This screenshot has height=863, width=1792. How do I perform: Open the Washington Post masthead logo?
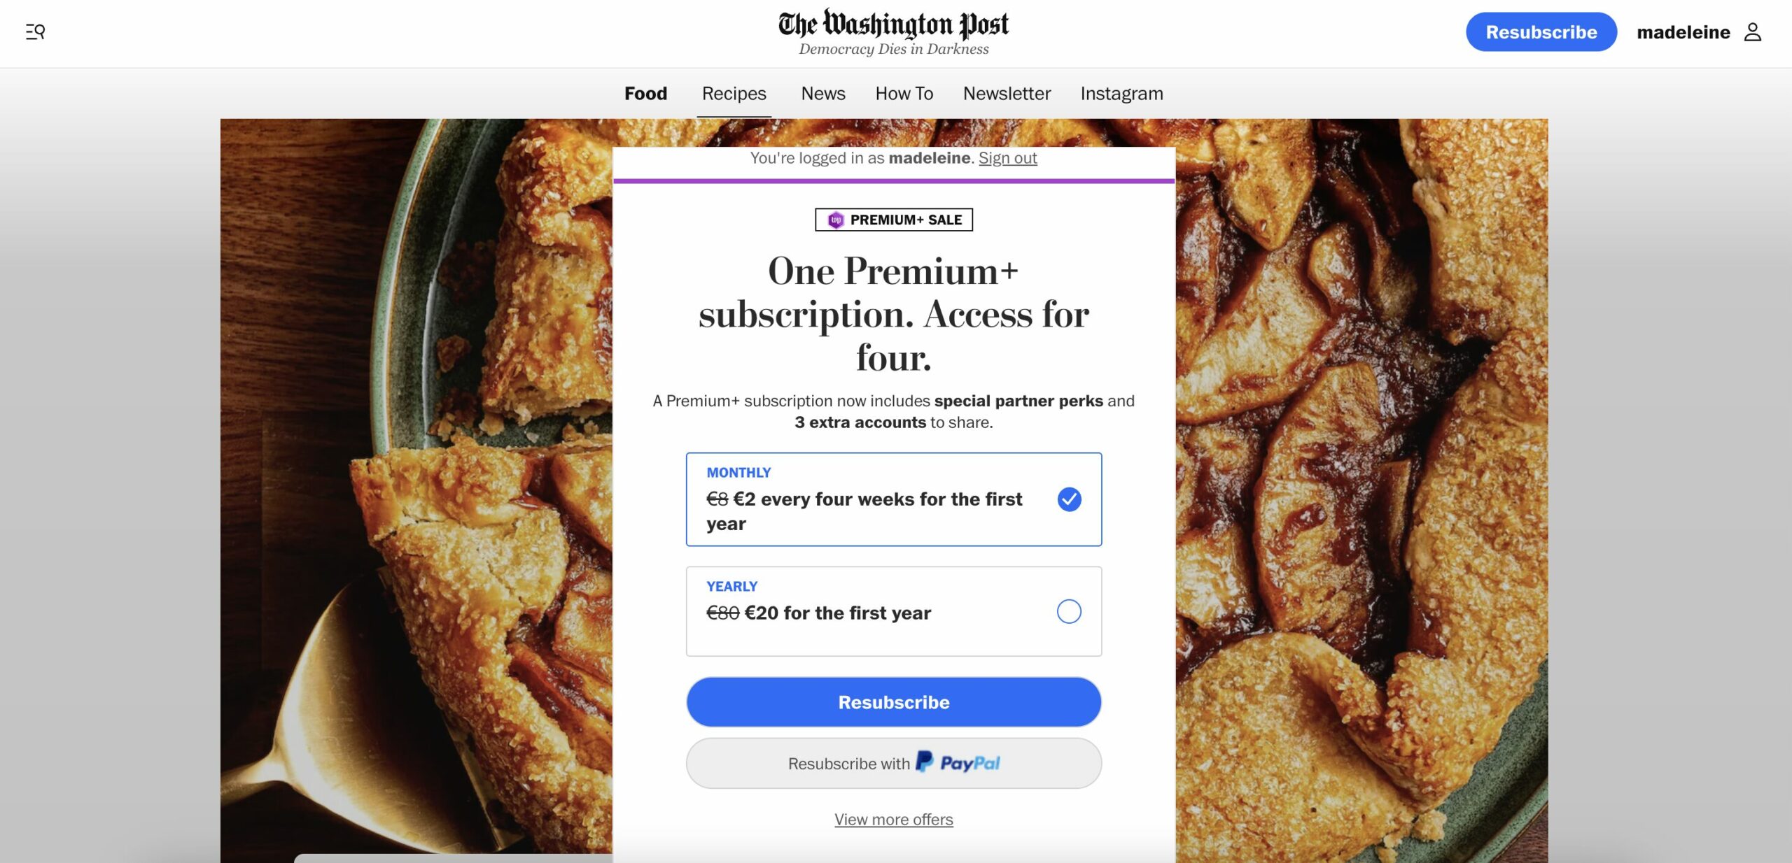point(894,24)
